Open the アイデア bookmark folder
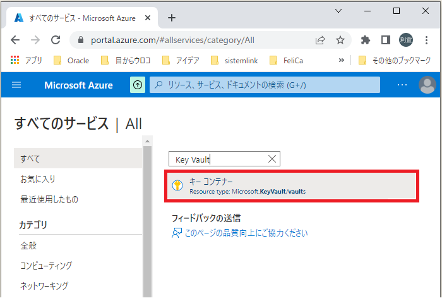442x298 pixels. click(181, 61)
